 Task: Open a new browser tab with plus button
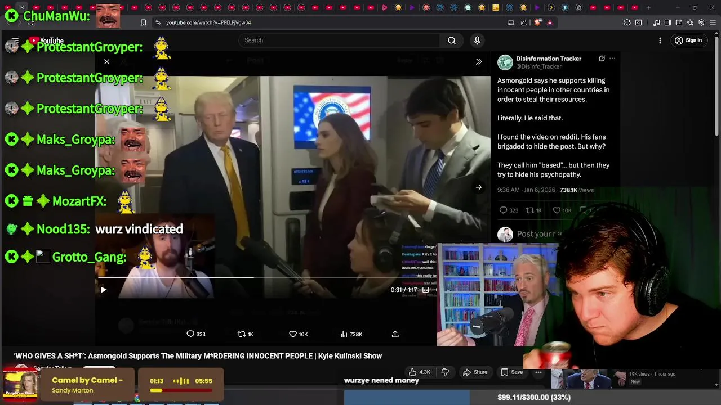(648, 7)
